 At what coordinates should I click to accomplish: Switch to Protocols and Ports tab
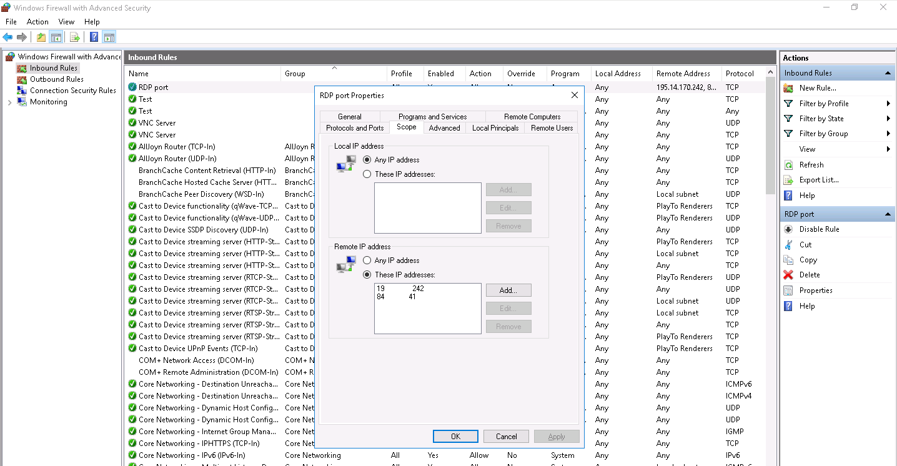[x=355, y=128]
